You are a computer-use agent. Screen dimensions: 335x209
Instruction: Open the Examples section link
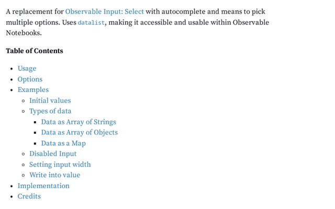pos(33,90)
